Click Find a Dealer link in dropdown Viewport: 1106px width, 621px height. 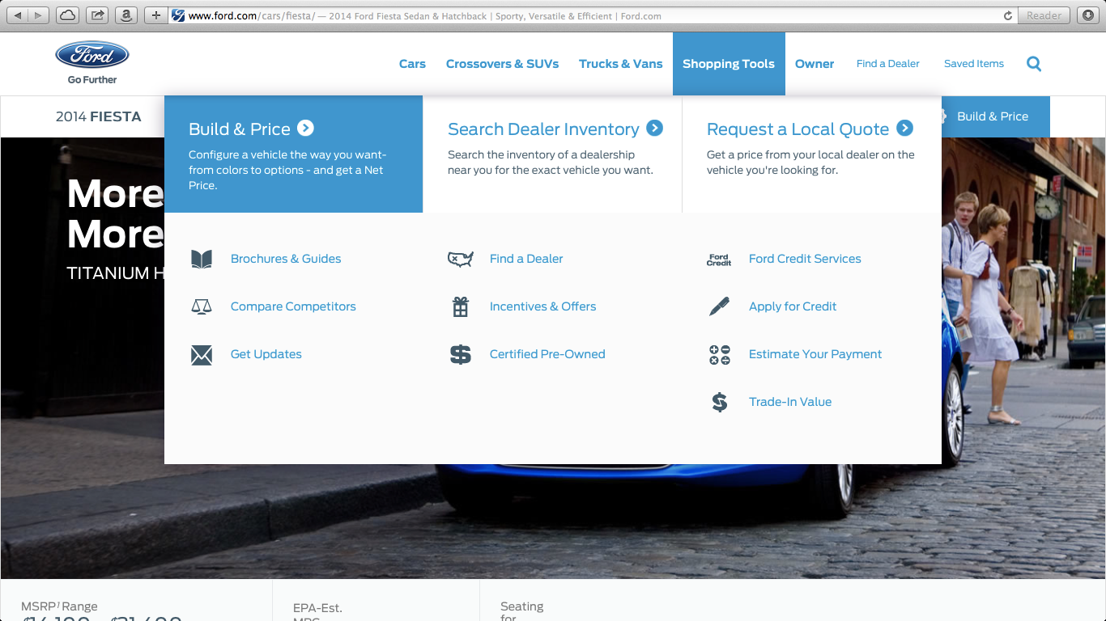tap(526, 259)
